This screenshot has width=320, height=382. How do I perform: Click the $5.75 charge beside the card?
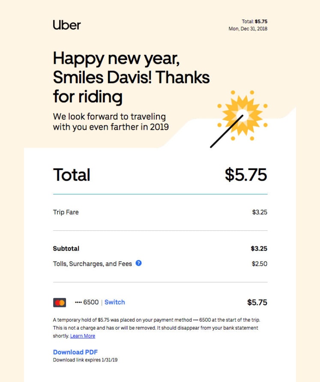(257, 302)
